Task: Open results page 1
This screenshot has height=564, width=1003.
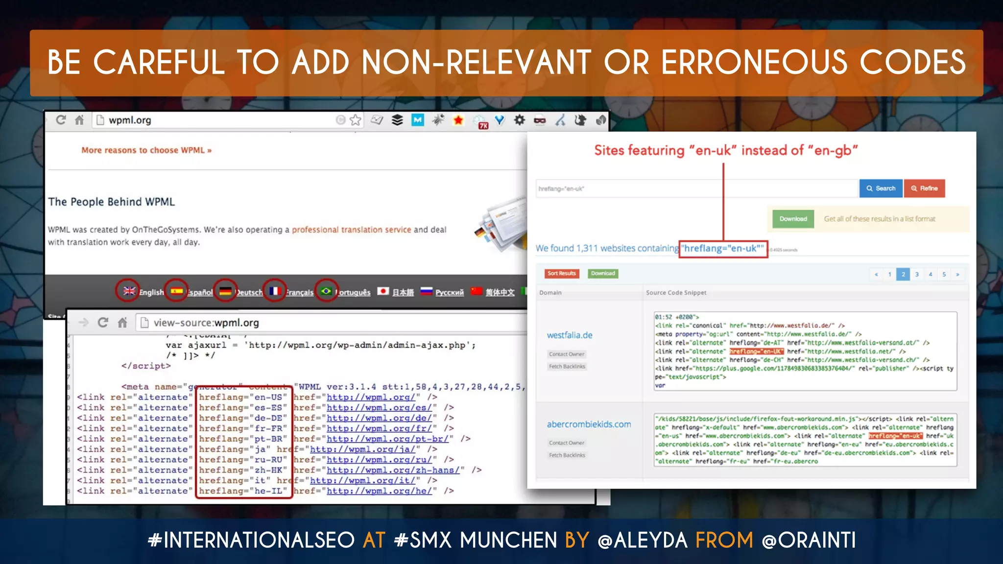Action: tap(889, 274)
